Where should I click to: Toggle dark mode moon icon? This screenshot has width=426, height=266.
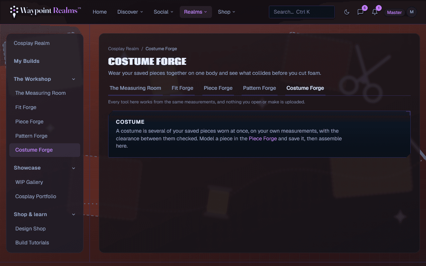347,12
